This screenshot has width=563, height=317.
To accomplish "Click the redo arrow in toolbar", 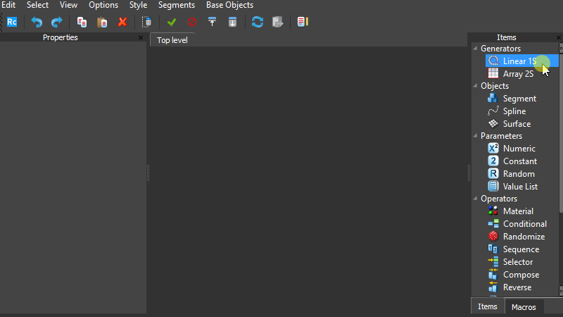I will (57, 22).
